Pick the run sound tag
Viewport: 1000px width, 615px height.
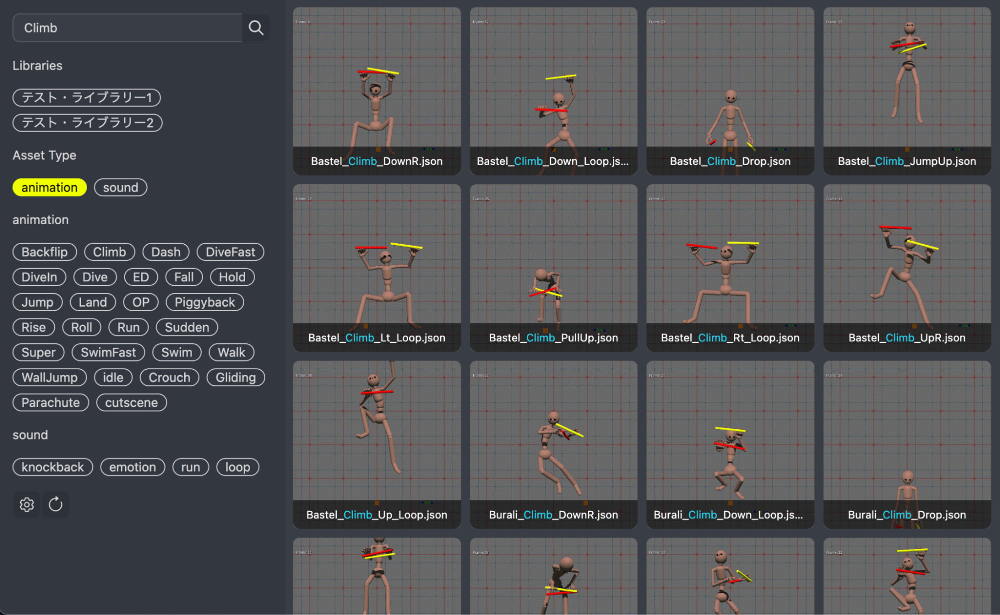pyautogui.click(x=191, y=467)
